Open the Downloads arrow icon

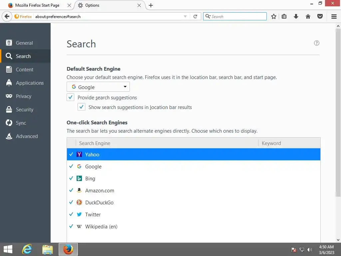(x=296, y=17)
